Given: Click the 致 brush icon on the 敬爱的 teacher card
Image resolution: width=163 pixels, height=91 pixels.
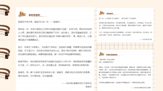Looking at the screenshot, I should point(101,54).
